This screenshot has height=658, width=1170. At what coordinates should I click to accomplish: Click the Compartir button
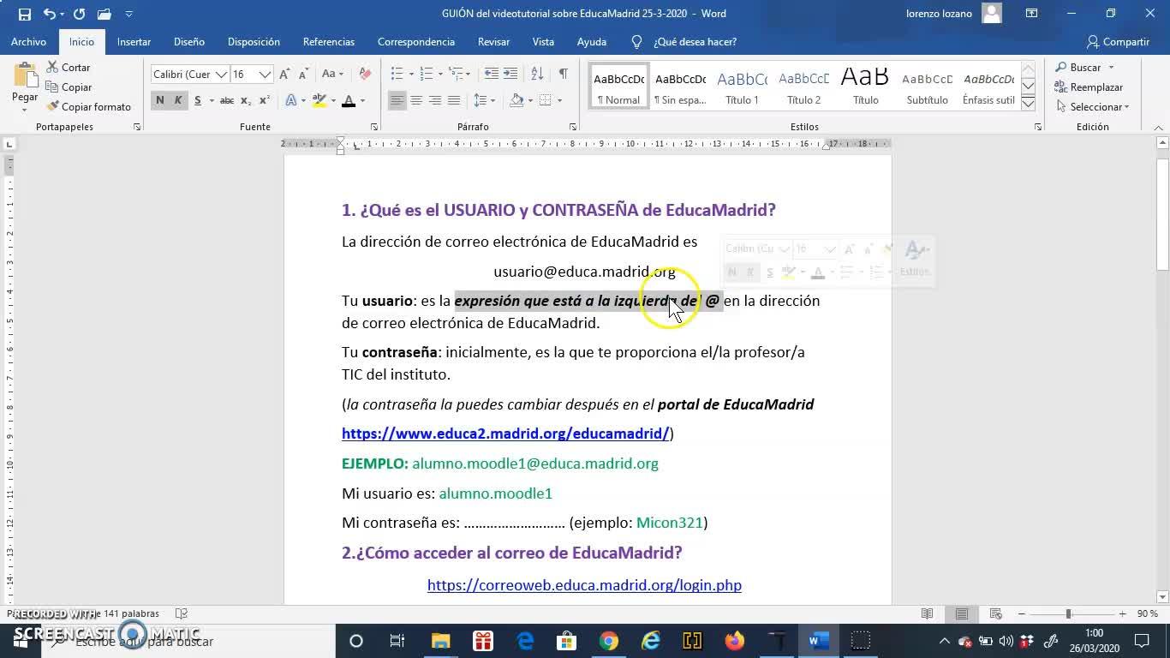tap(1118, 42)
